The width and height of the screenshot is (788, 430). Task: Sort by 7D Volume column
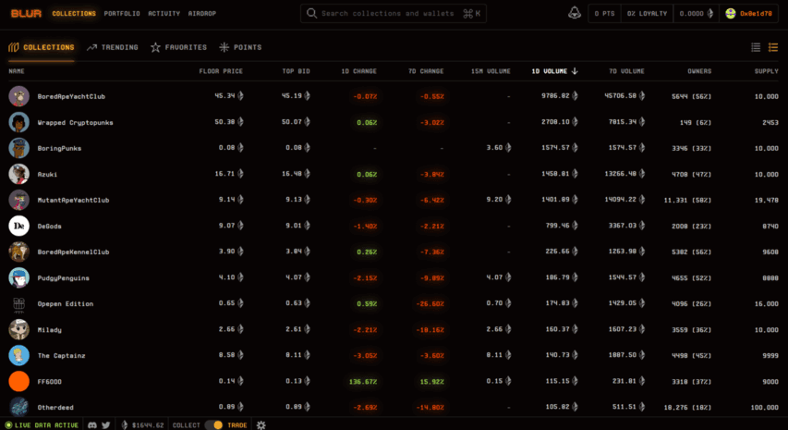[626, 71]
